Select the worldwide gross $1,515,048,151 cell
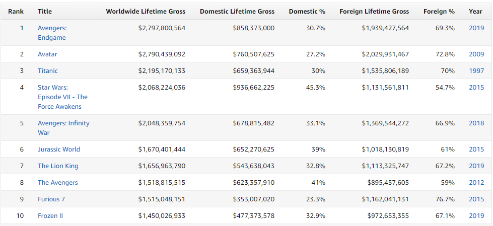Screen dimensions: 493x226 click(x=162, y=199)
